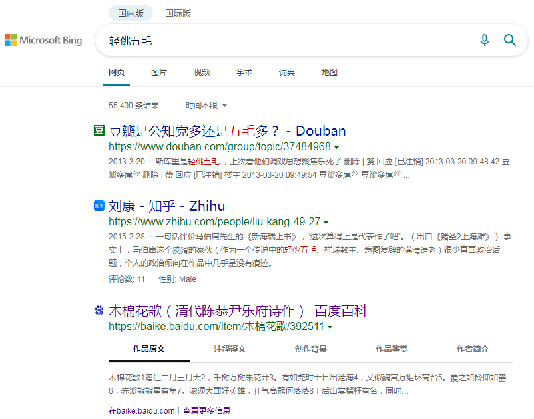The height and width of the screenshot is (419, 534).
Task: Click 在baike.baidu.com上查看更多信息 link
Action: (x=170, y=410)
